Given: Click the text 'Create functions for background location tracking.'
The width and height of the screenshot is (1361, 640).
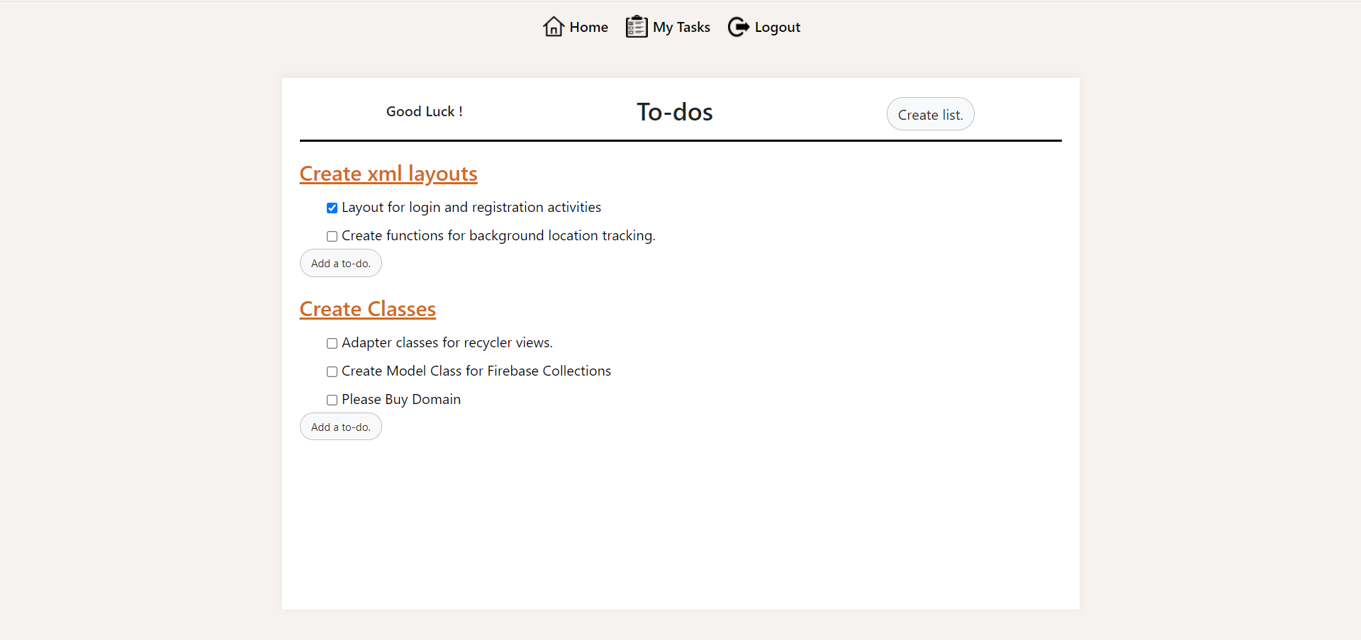Looking at the screenshot, I should [x=498, y=235].
